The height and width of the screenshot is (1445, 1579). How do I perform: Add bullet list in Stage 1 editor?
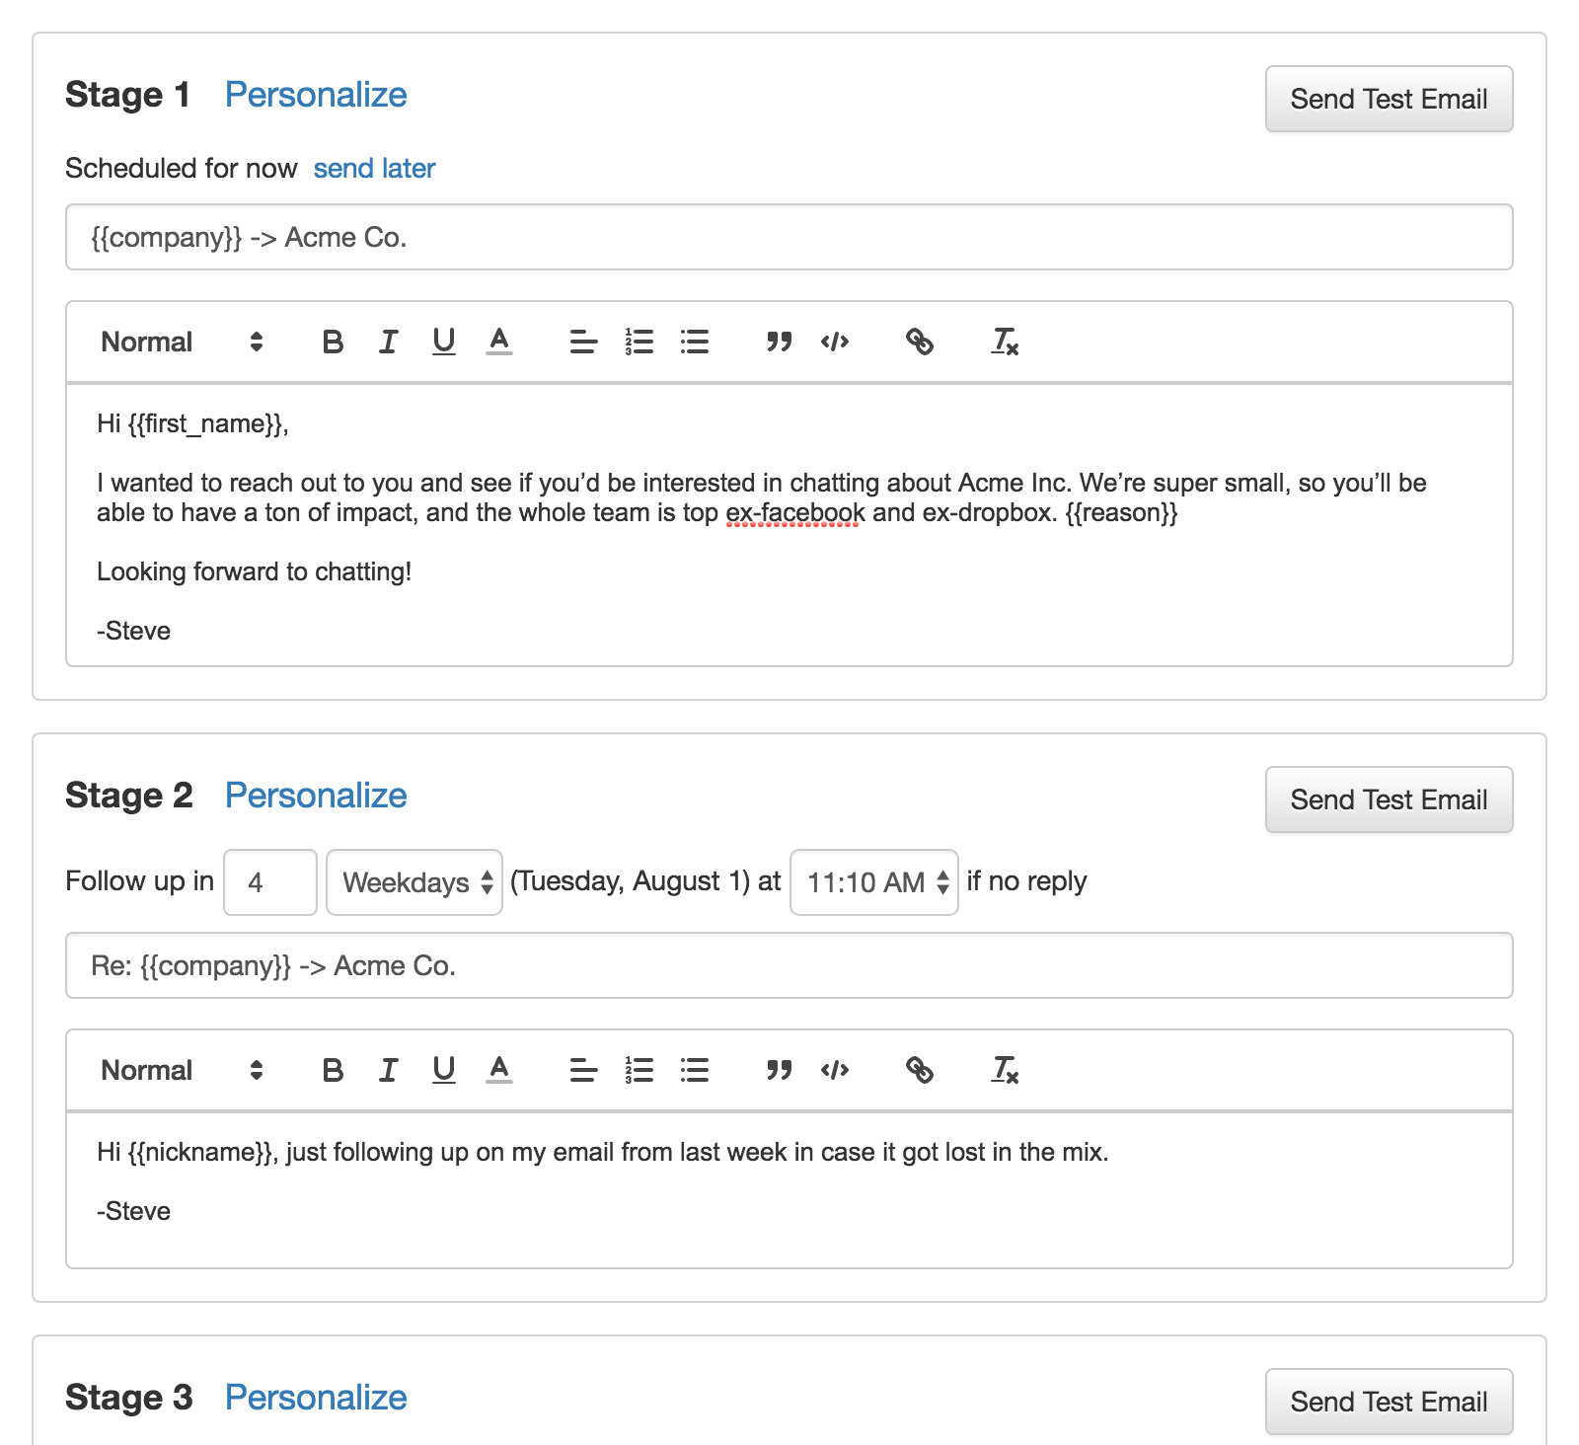coord(695,342)
